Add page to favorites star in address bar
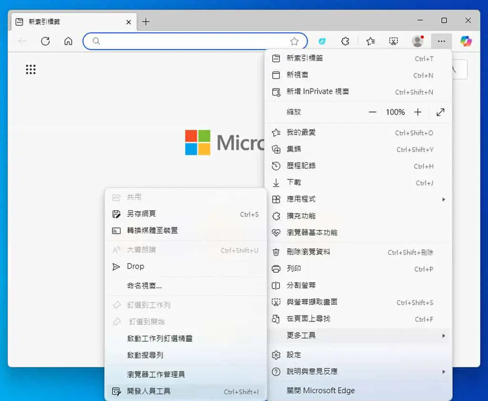488x401 pixels. tap(294, 41)
